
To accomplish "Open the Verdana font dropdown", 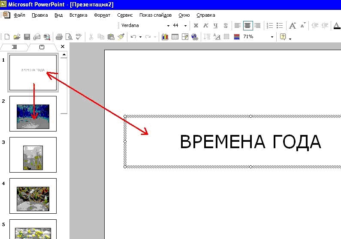I will point(168,26).
